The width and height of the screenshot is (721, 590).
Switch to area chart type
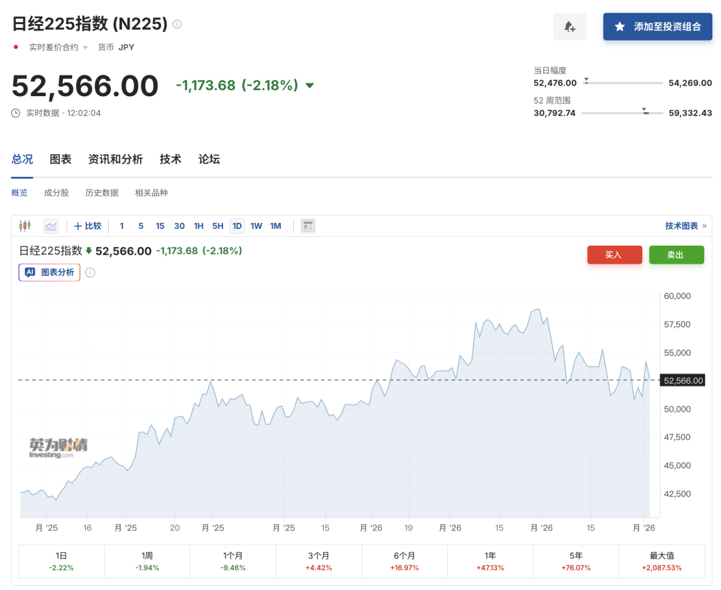(x=51, y=226)
